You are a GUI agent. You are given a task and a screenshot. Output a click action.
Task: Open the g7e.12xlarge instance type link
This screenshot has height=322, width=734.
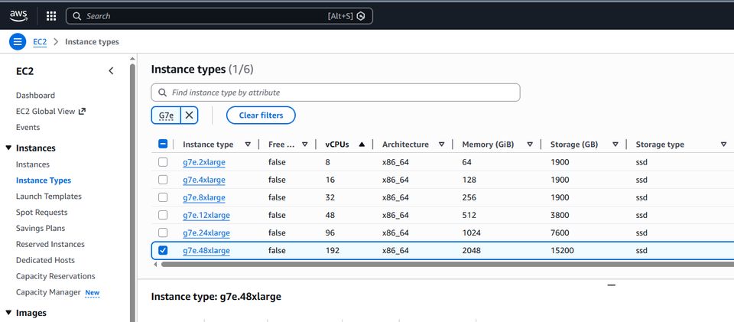[x=206, y=215]
